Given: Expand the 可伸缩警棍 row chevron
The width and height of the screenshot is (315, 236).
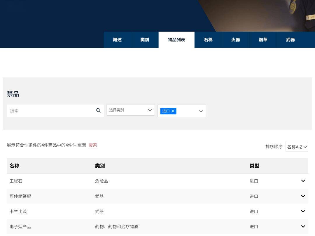Looking at the screenshot, I should [303, 196].
